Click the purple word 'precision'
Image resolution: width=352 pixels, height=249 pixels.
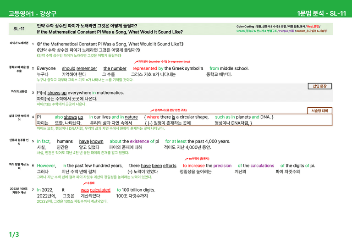(x=222, y=166)
